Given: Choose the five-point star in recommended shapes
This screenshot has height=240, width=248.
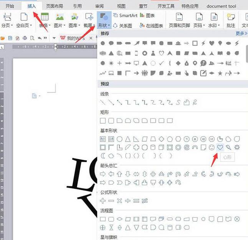Looking at the screenshot, I should (x=220, y=73).
